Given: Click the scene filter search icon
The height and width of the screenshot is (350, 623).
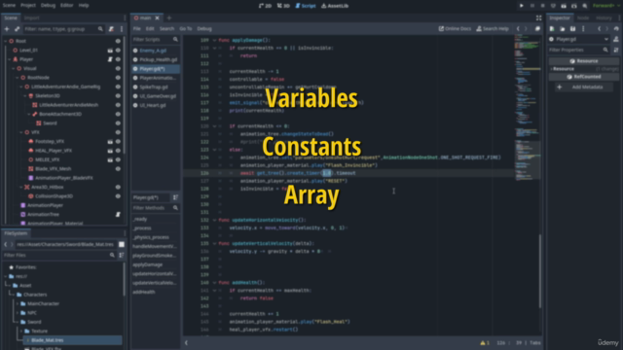Looking at the screenshot, I should click(100, 29).
